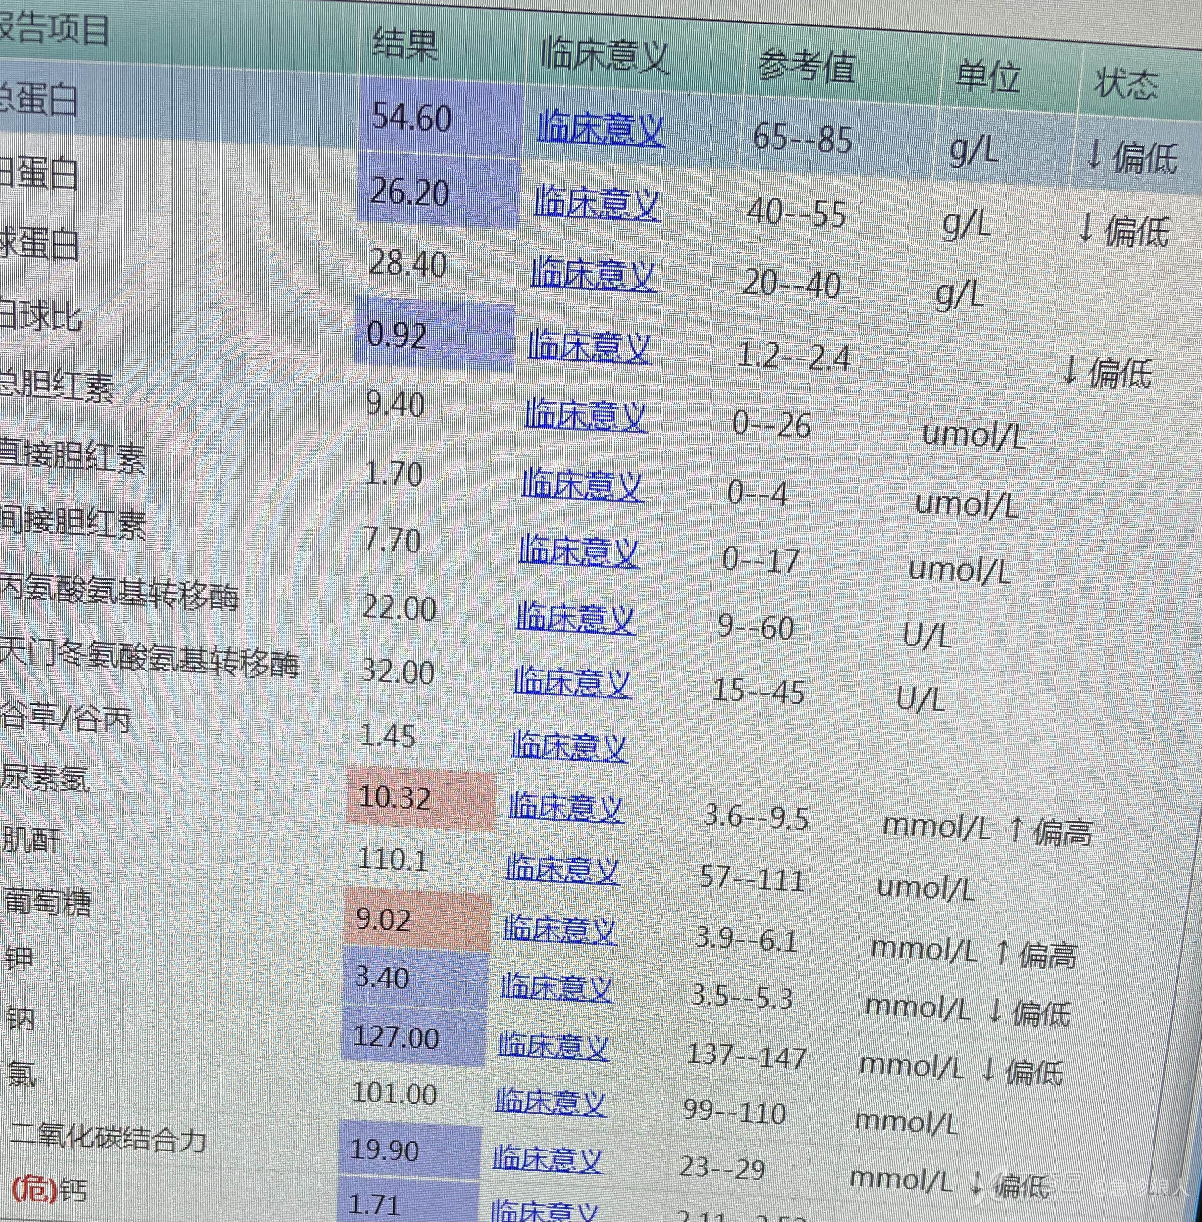1202x1222 pixels.
Task: Click the 状态 column header
Action: pos(1126,84)
